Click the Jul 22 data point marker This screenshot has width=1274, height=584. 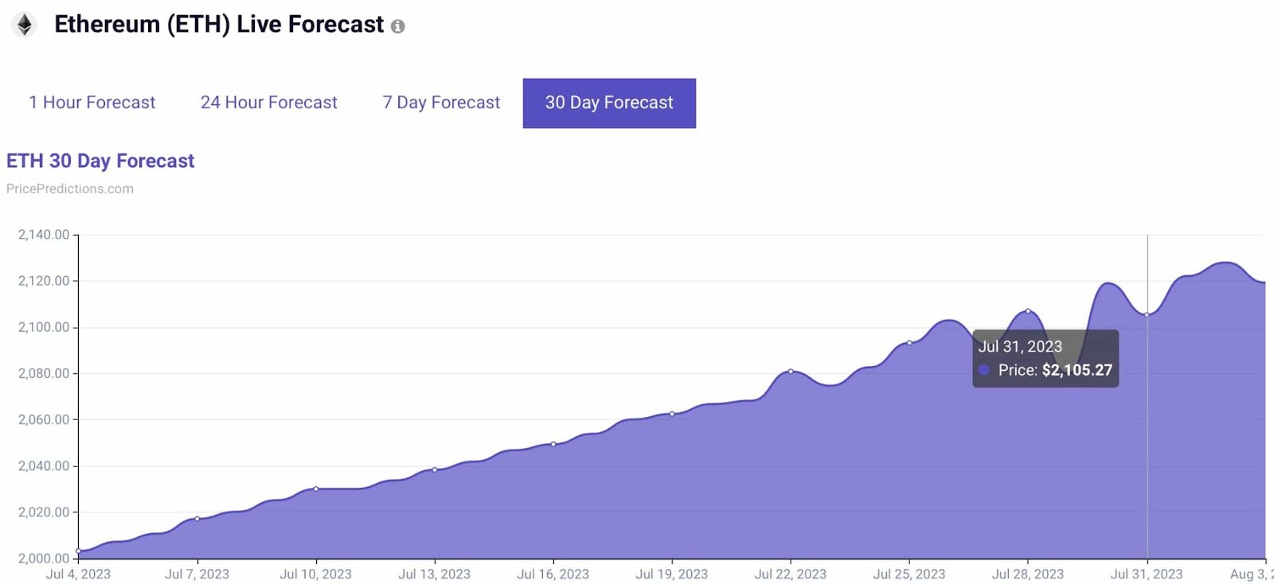click(791, 371)
